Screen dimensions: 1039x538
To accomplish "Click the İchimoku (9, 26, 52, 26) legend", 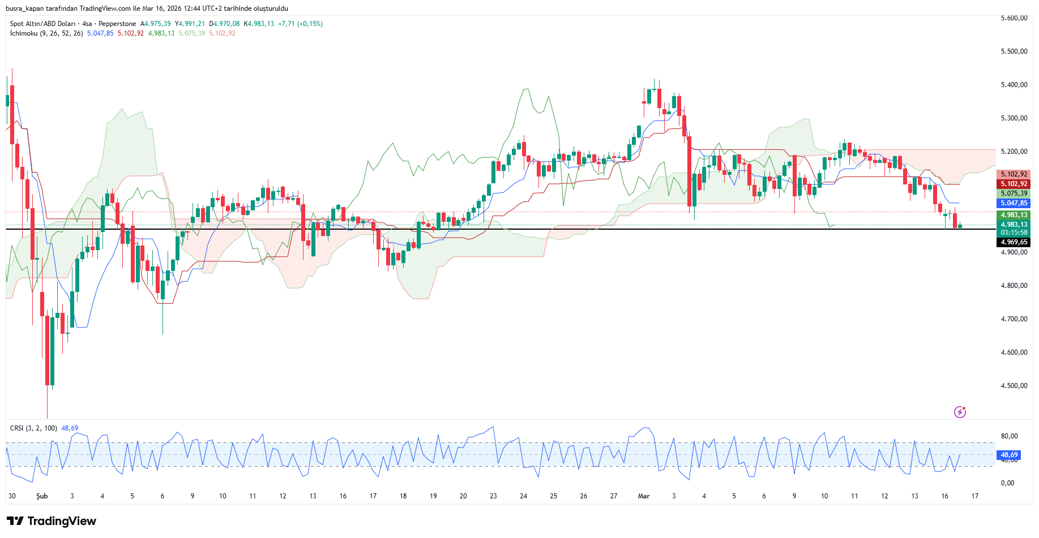I will [x=46, y=33].
